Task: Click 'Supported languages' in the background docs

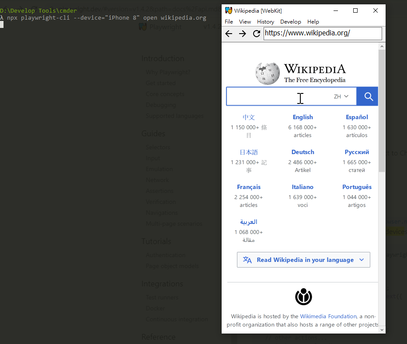Action: pos(174,116)
